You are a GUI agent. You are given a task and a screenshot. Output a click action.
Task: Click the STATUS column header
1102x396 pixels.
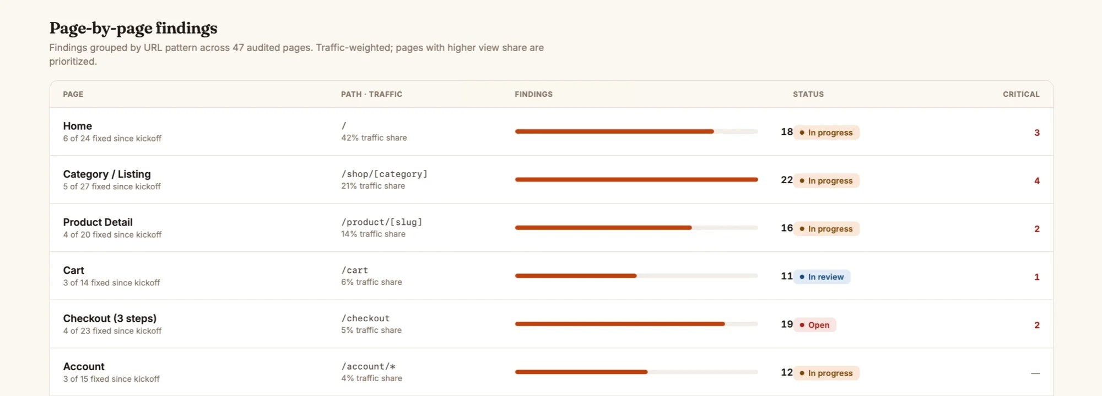tap(808, 94)
